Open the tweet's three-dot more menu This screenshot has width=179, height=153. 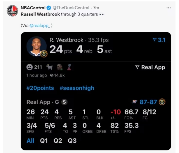coord(168,8)
